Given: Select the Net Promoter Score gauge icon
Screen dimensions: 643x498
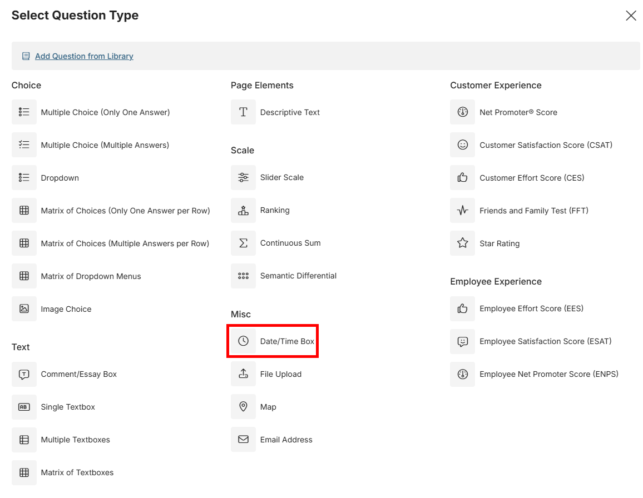Looking at the screenshot, I should [463, 112].
